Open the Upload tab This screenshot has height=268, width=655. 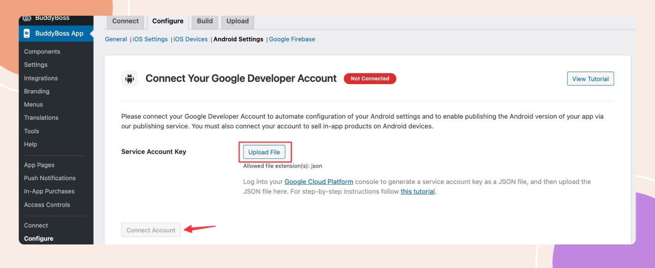[237, 21]
